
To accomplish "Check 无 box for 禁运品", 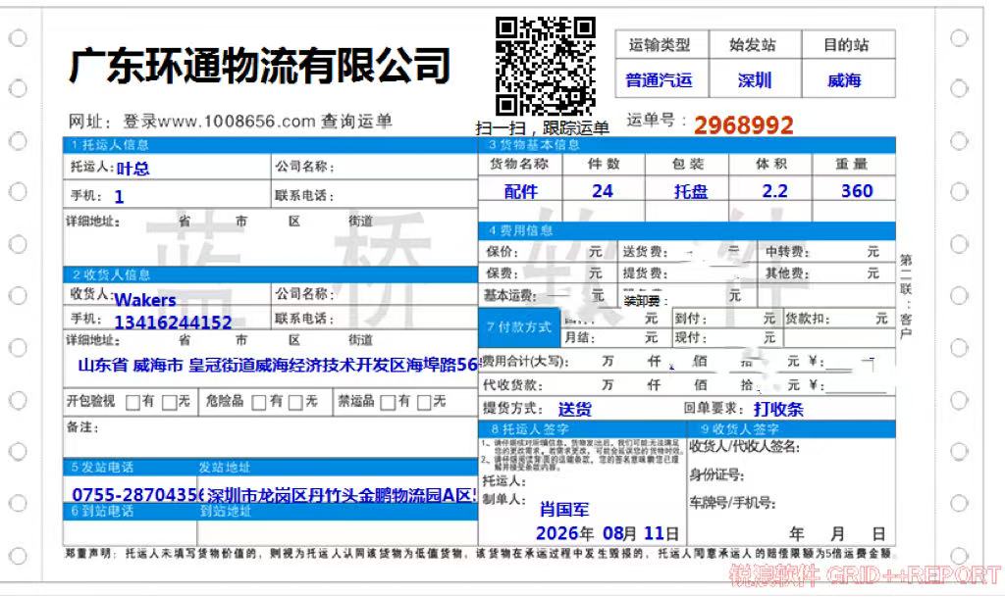I will [x=424, y=403].
